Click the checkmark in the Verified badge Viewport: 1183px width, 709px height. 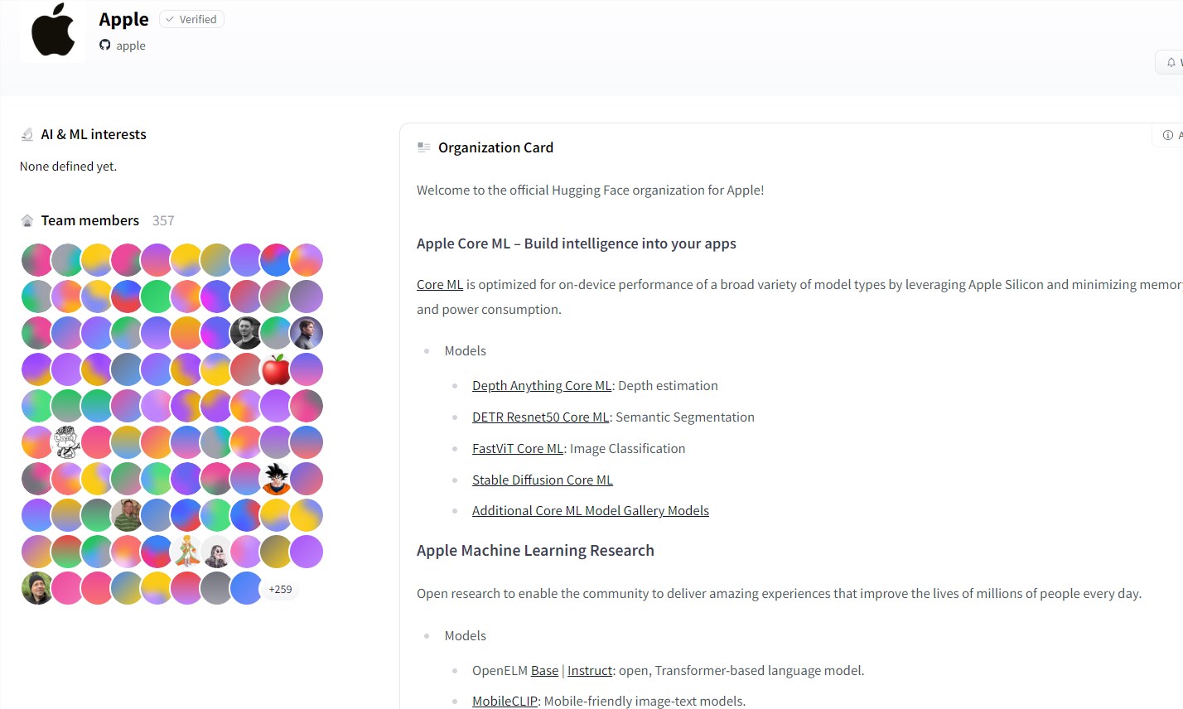tap(170, 18)
